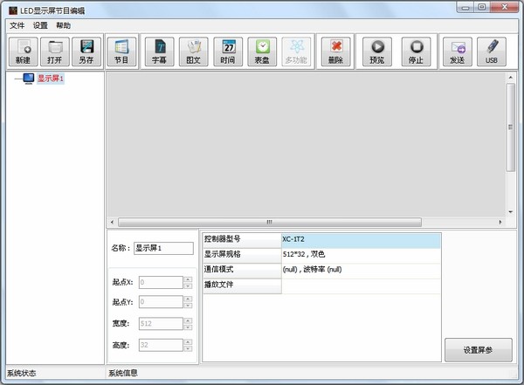Viewport: 524px width, 385px height.
Task: Open the 文件 menu
Action: pyautogui.click(x=17, y=25)
